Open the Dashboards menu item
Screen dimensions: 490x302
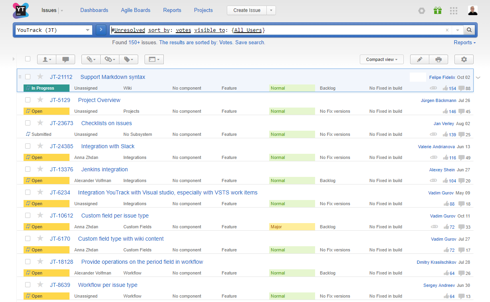click(x=94, y=10)
